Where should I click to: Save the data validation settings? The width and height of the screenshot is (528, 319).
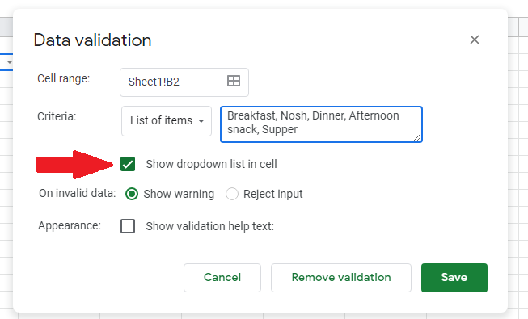pos(454,278)
